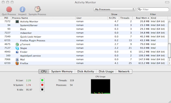Sort by the PID column header
The image size is (171, 103).
[5, 18]
